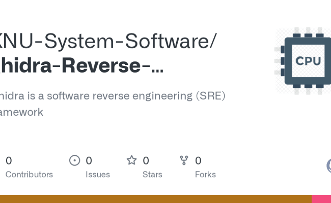The height and width of the screenshot is (203, 331).
Task: Click the Issues count "0"
Action: (89, 161)
